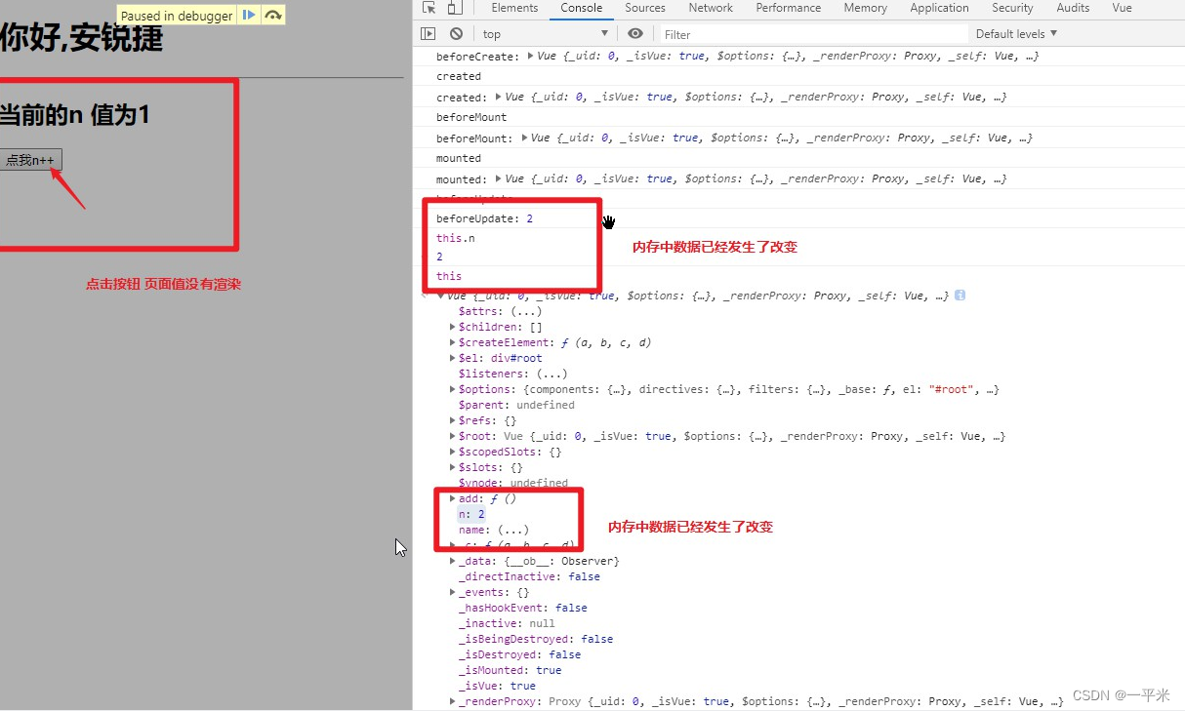Show the console sidebar icon
This screenshot has height=711, width=1185.
coord(428,33)
